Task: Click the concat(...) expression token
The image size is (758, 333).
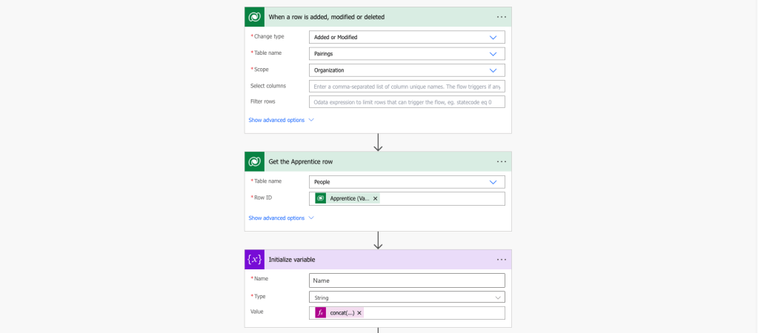Action: point(342,313)
